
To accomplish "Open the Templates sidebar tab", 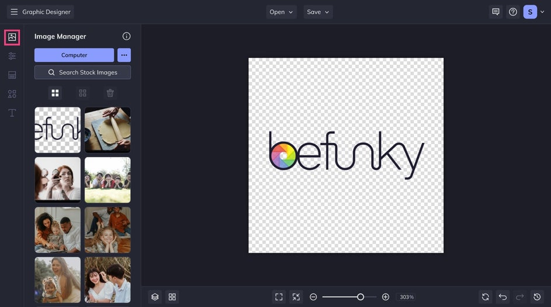I will [12, 75].
